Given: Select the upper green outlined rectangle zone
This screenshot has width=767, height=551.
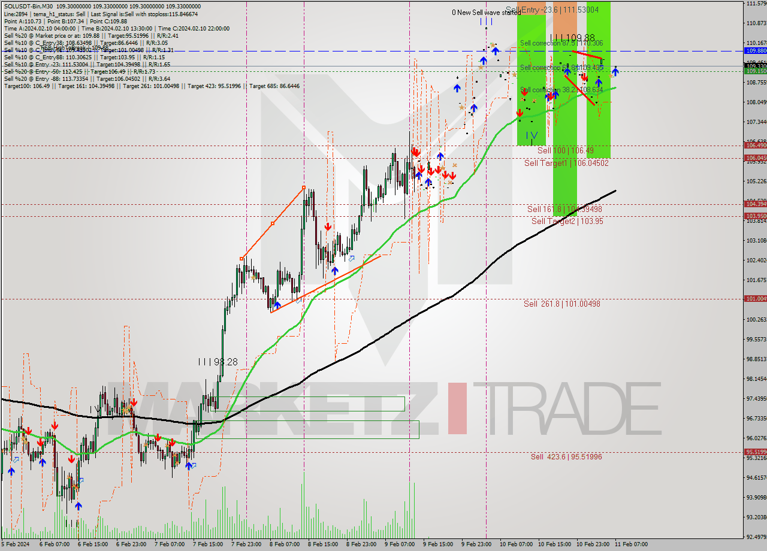Looking at the screenshot, I should click(308, 404).
